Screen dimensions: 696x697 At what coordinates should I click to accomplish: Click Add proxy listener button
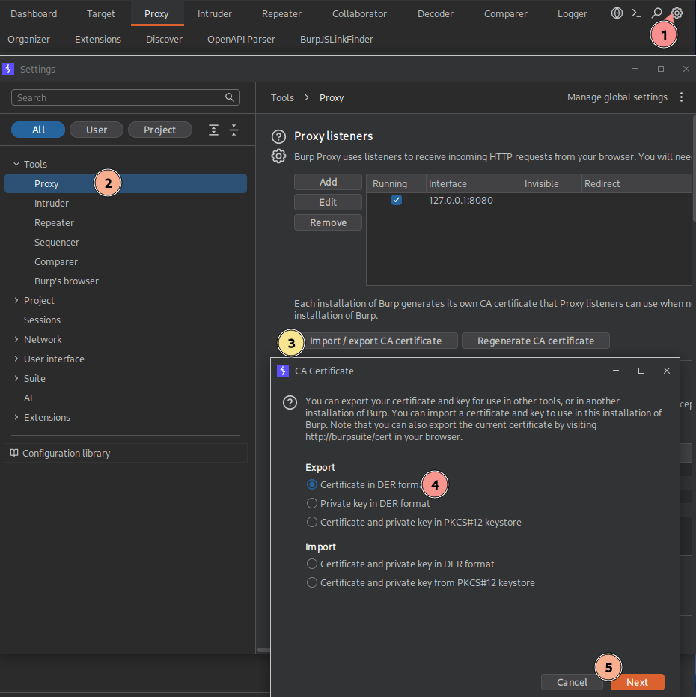pos(328,182)
